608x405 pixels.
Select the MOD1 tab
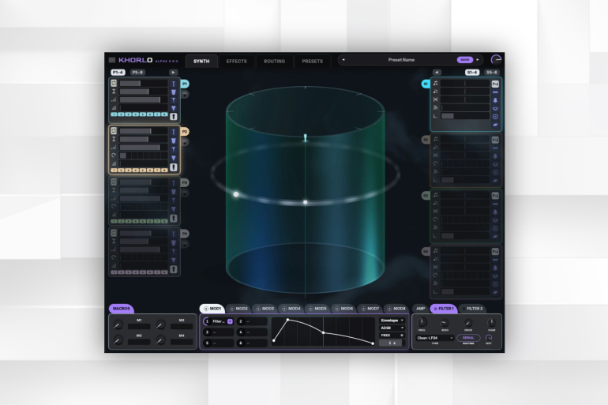(212, 309)
